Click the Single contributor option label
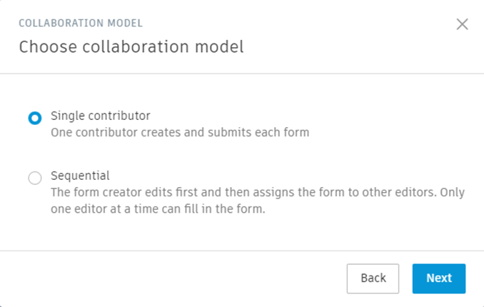This screenshot has width=484, height=307. 101,116
